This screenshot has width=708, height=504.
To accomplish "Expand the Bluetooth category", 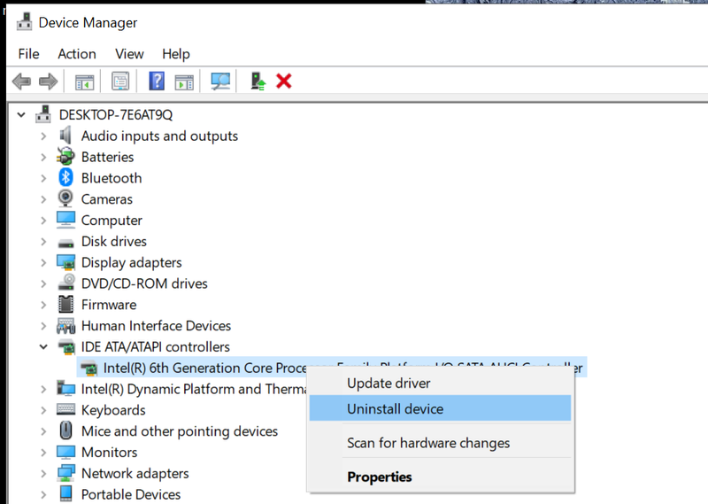I will [x=43, y=178].
